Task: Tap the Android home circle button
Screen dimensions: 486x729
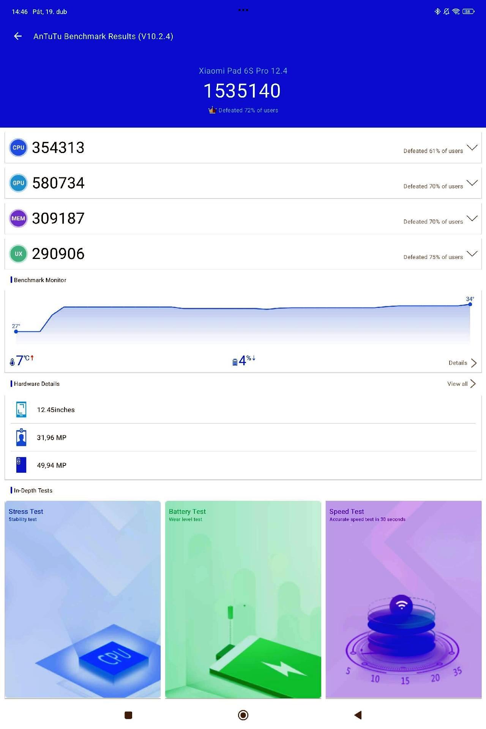Action: coord(243,715)
